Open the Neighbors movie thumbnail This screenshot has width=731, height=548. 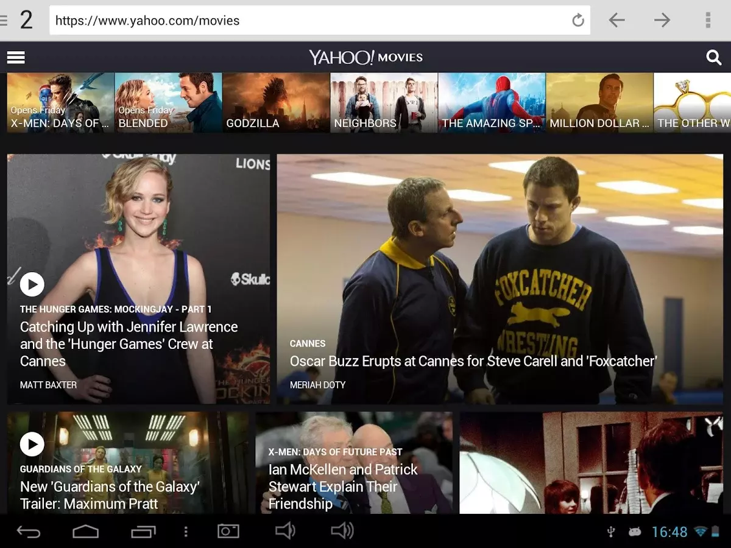(384, 102)
